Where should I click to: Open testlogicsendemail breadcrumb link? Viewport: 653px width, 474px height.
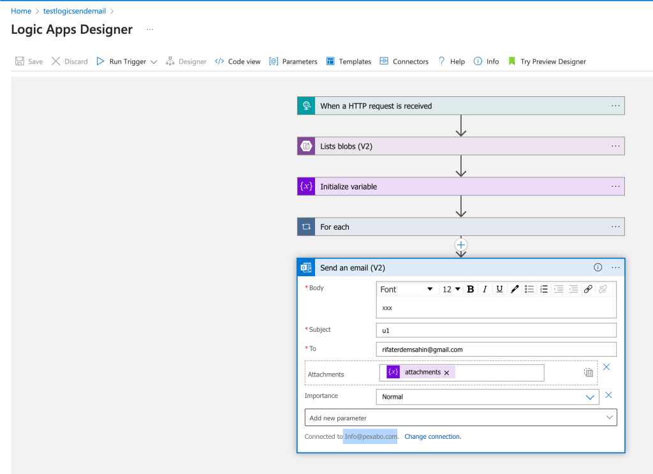click(75, 11)
